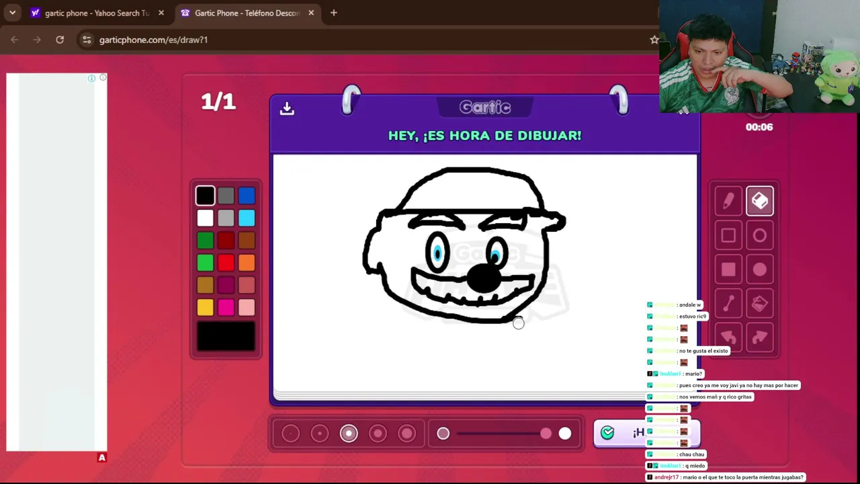Image resolution: width=860 pixels, height=484 pixels.
Task: Select the pencil drawing tool
Action: (x=728, y=201)
